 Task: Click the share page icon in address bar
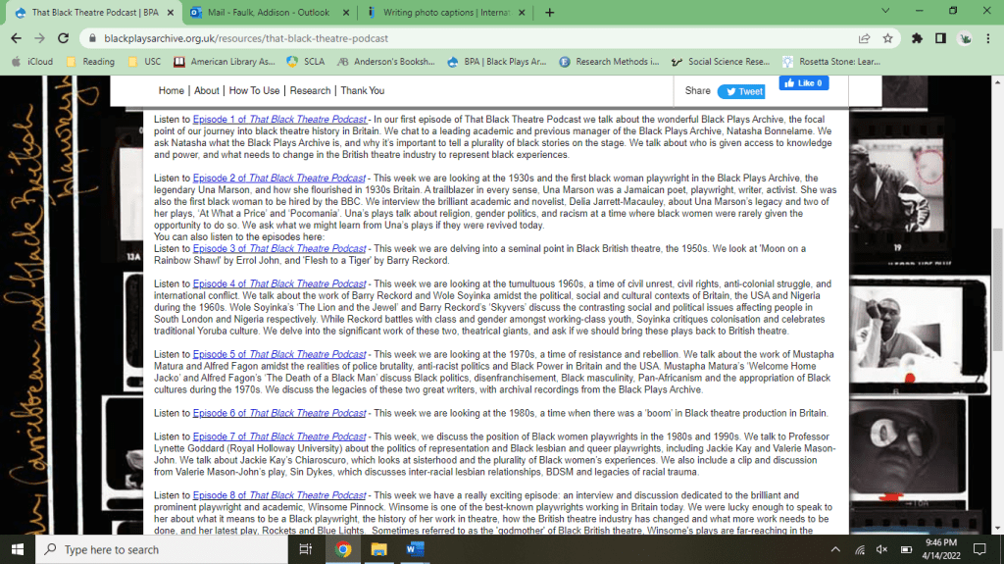click(x=864, y=38)
